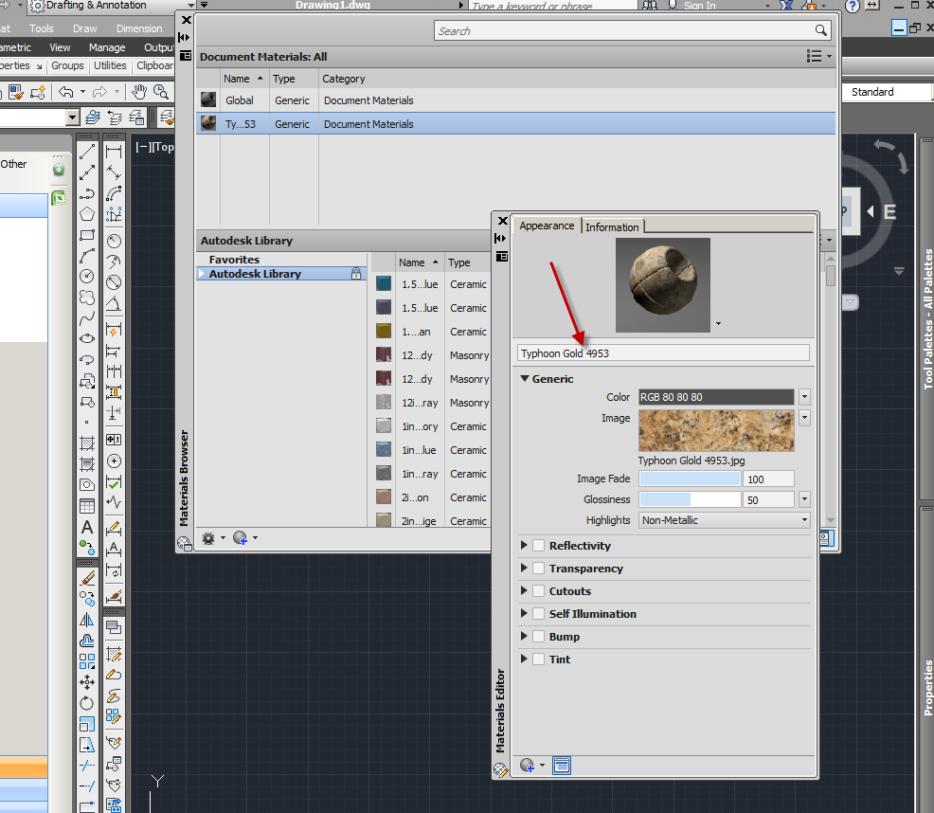Select Autodesk Library in the library tree
Image resolution: width=934 pixels, height=813 pixels.
tap(255, 274)
